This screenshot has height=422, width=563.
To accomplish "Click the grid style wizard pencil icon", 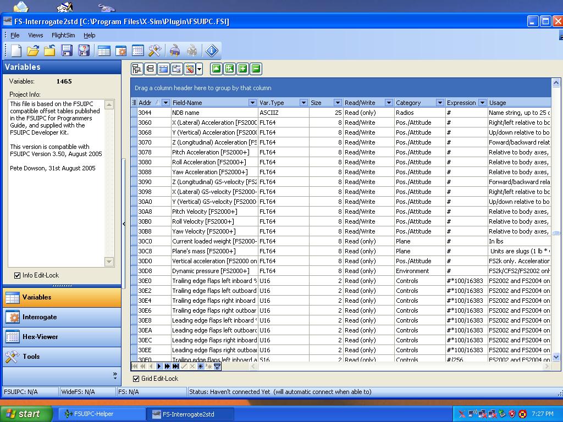I will (x=190, y=69).
